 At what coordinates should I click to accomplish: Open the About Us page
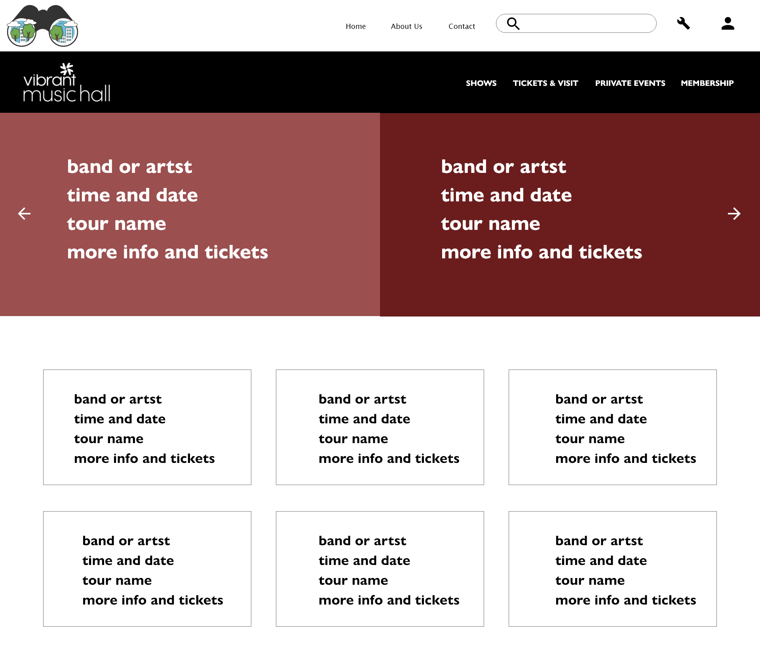pyautogui.click(x=407, y=26)
